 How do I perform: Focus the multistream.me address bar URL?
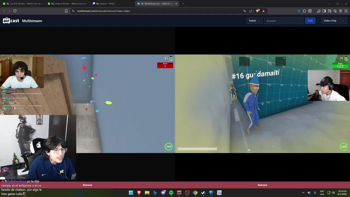[103, 11]
